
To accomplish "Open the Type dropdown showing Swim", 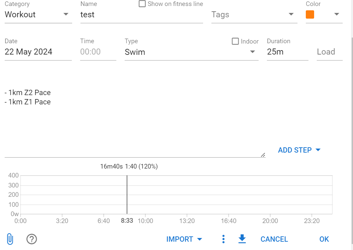I will click(x=191, y=52).
